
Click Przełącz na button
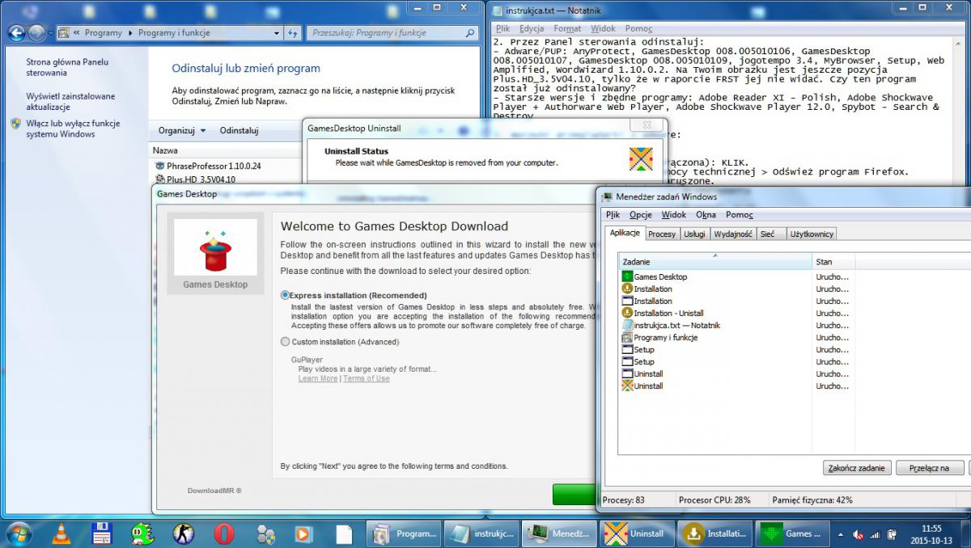(930, 468)
